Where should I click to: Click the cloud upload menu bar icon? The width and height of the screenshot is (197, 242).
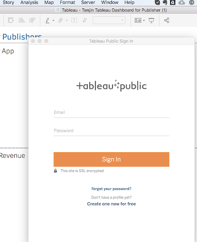coord(181,2)
